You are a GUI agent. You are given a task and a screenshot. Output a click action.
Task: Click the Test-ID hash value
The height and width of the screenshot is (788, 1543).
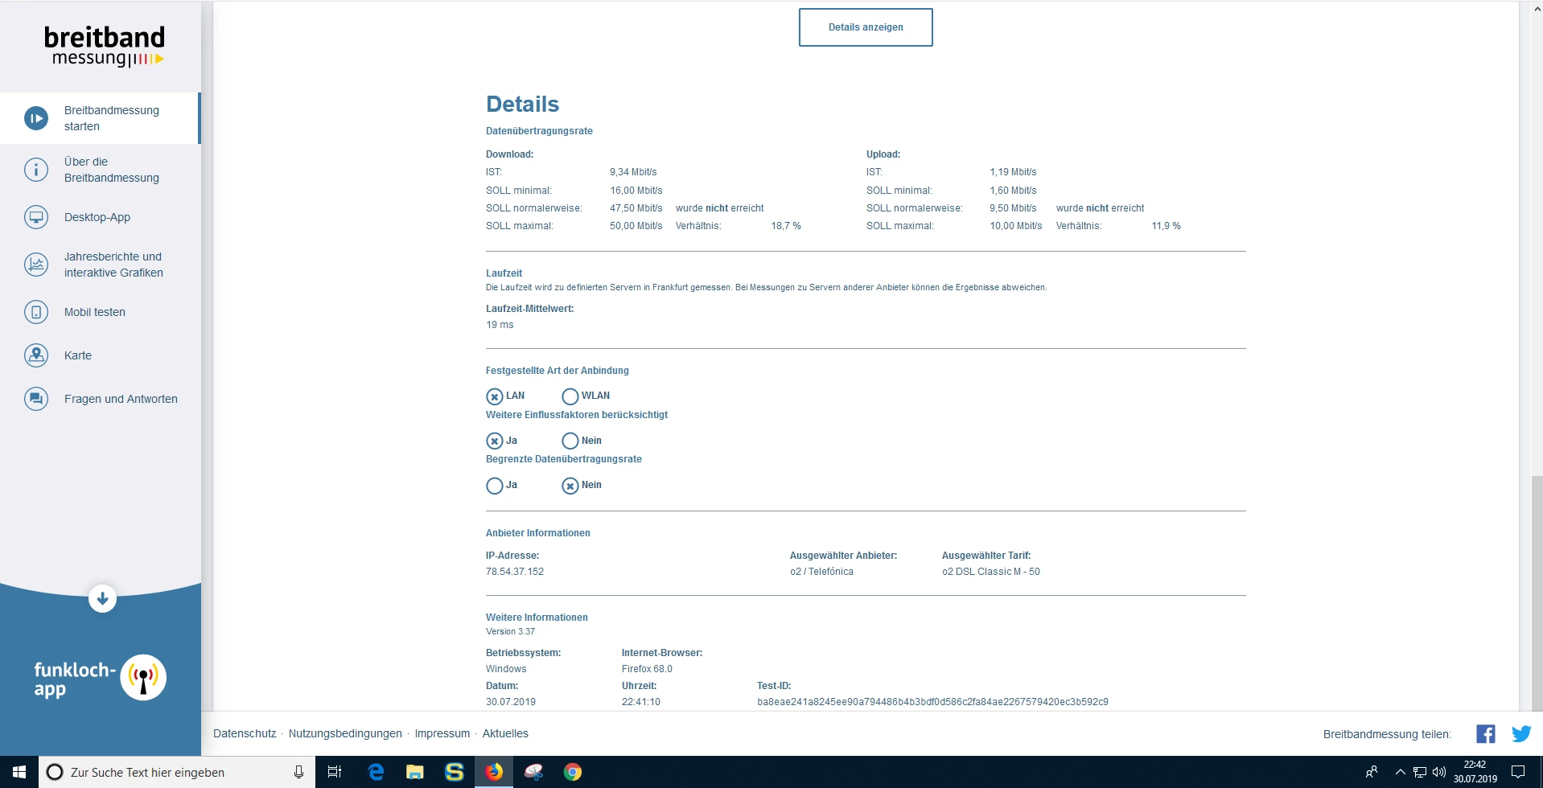coord(932,702)
